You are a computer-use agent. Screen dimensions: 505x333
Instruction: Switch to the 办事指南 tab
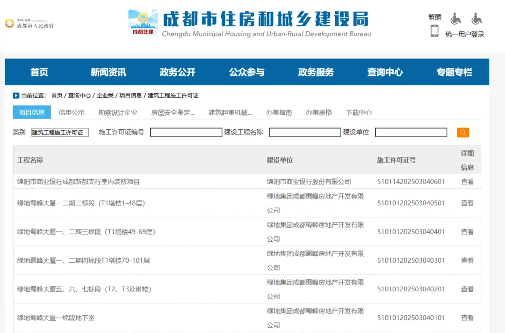tap(279, 112)
